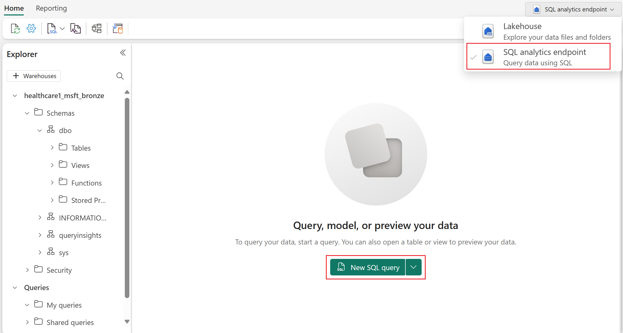Click the green New SQL query button
The width and height of the screenshot is (623, 333).
tap(368, 267)
